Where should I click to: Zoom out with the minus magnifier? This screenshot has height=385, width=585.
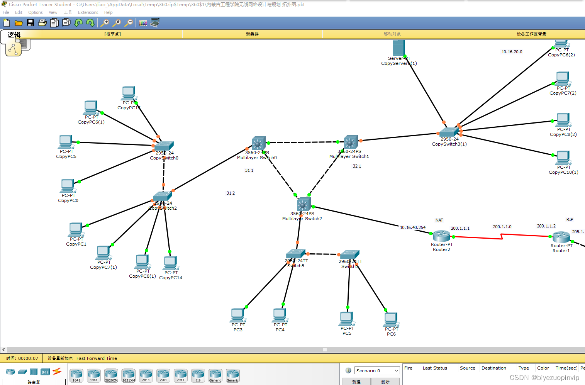128,23
